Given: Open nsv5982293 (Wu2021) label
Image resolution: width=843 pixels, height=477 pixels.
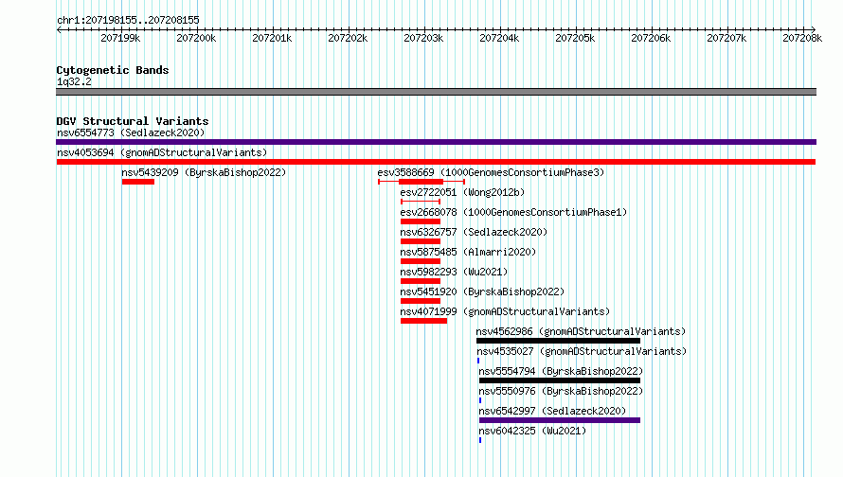Looking at the screenshot, I should click(454, 272).
